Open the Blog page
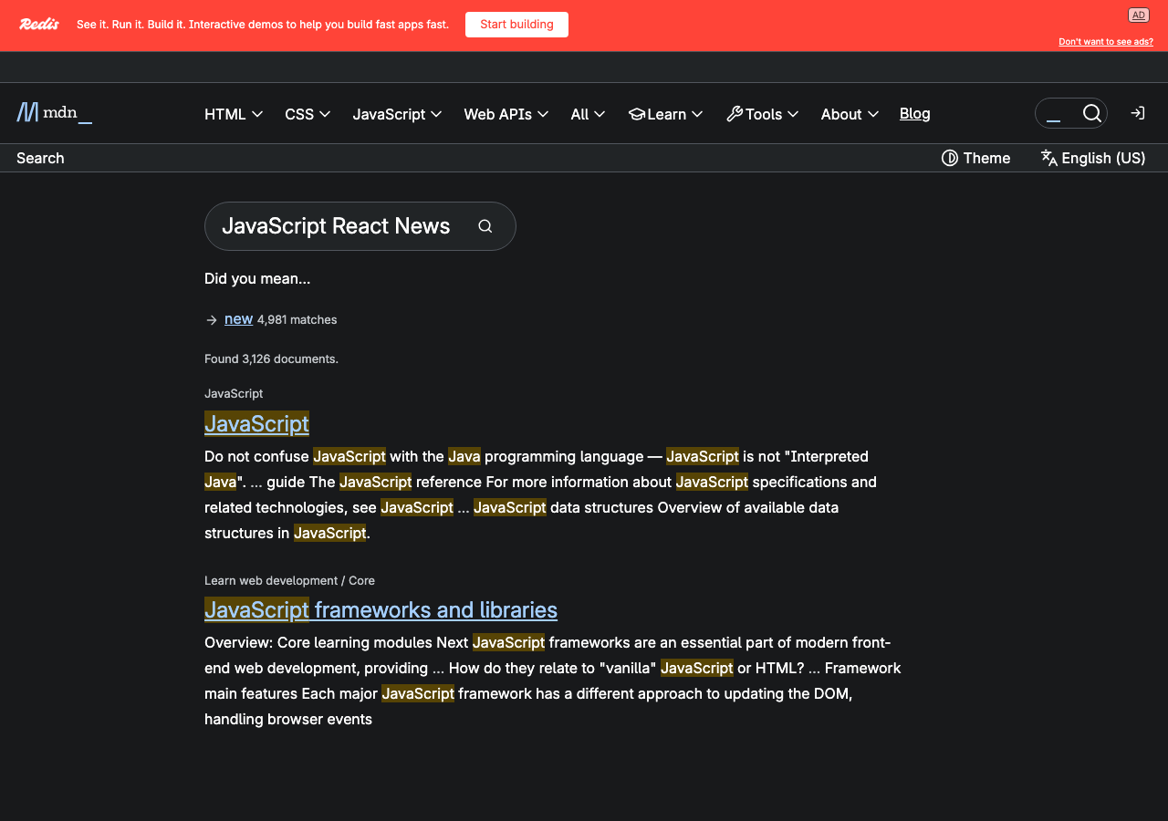Screen dimensions: 1168x821 (914, 113)
